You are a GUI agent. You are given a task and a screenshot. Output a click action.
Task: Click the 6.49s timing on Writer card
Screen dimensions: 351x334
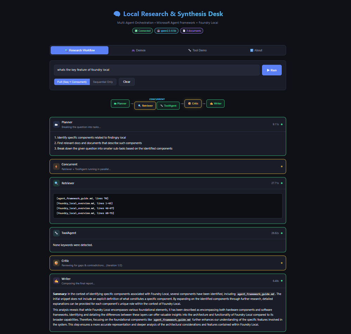pos(276,281)
